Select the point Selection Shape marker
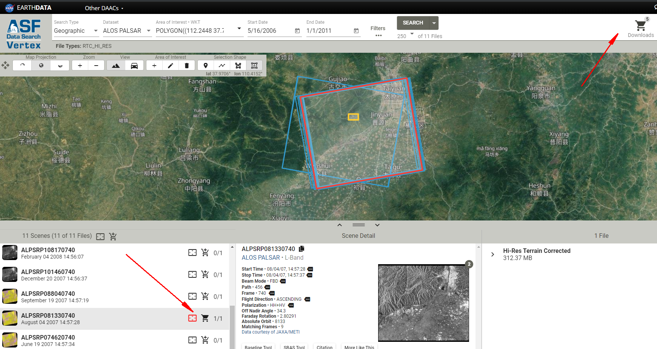 pos(205,65)
